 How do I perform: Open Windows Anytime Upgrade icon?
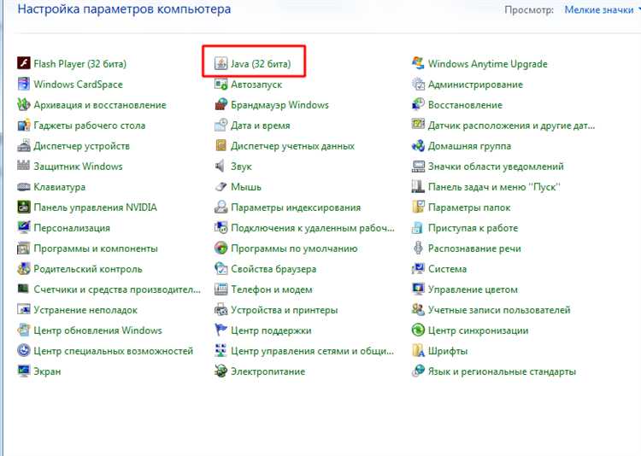[x=418, y=63]
